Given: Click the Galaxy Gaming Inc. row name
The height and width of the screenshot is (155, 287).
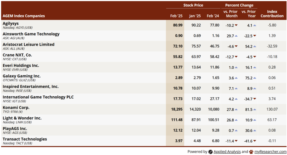Looking at the screenshot, I should [x=22, y=76].
